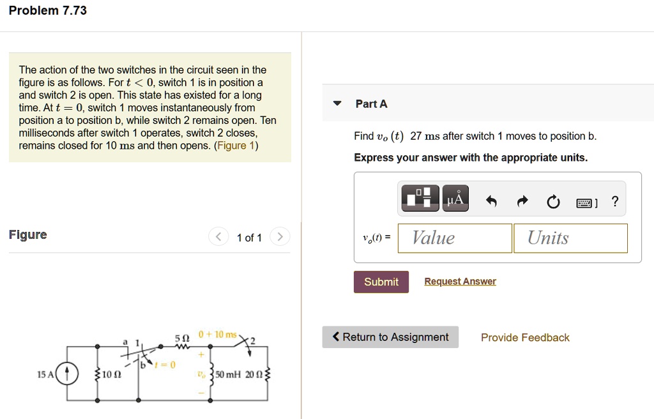Click the previous figure chevron
Image resolution: width=654 pixels, height=419 pixels.
[218, 236]
